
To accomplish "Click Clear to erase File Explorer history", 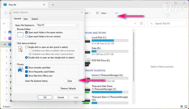I will click(70, 81).
